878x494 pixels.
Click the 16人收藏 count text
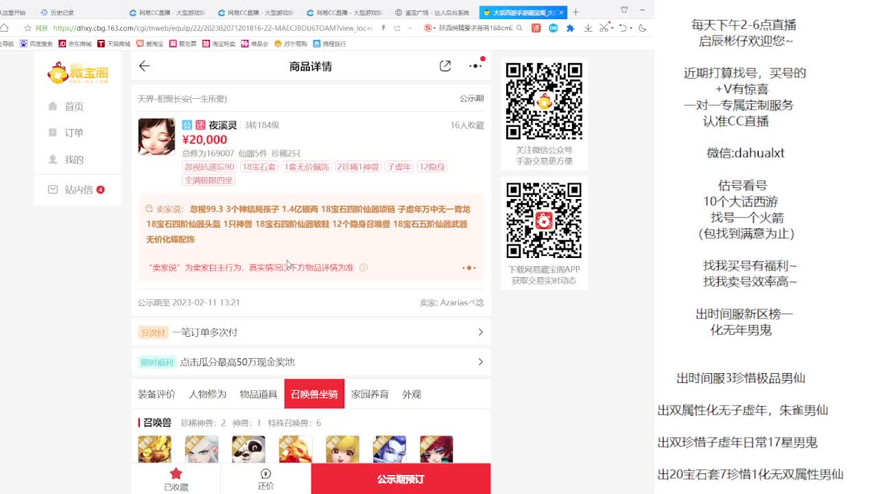click(467, 126)
